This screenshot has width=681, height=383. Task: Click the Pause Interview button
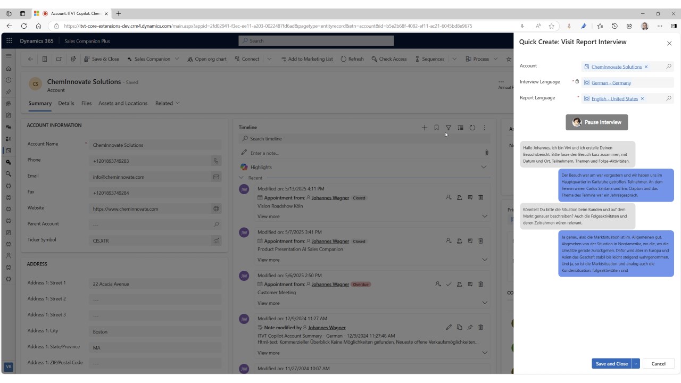[596, 122]
